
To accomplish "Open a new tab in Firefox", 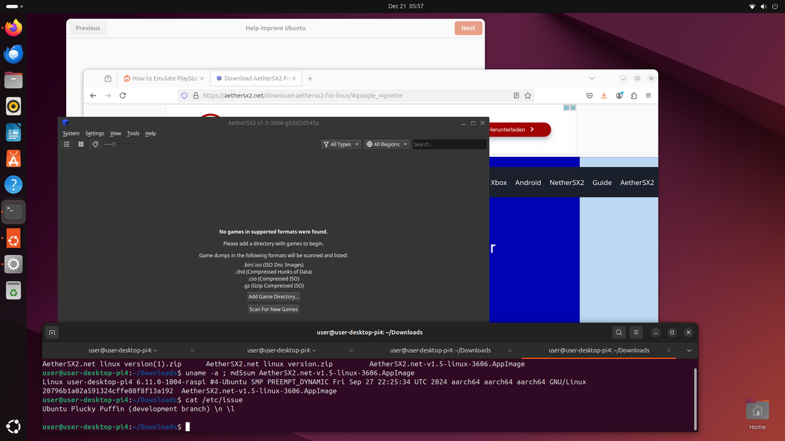I will (x=310, y=78).
